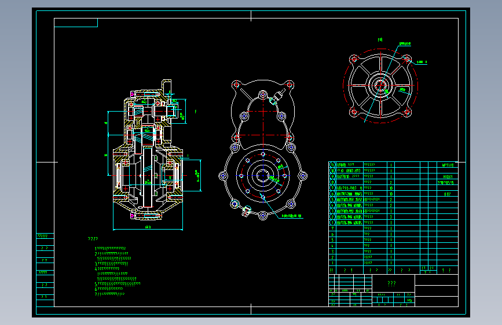Select the sectional side view of the gearbox
The height and width of the screenshot is (325, 502).
click(x=148, y=150)
